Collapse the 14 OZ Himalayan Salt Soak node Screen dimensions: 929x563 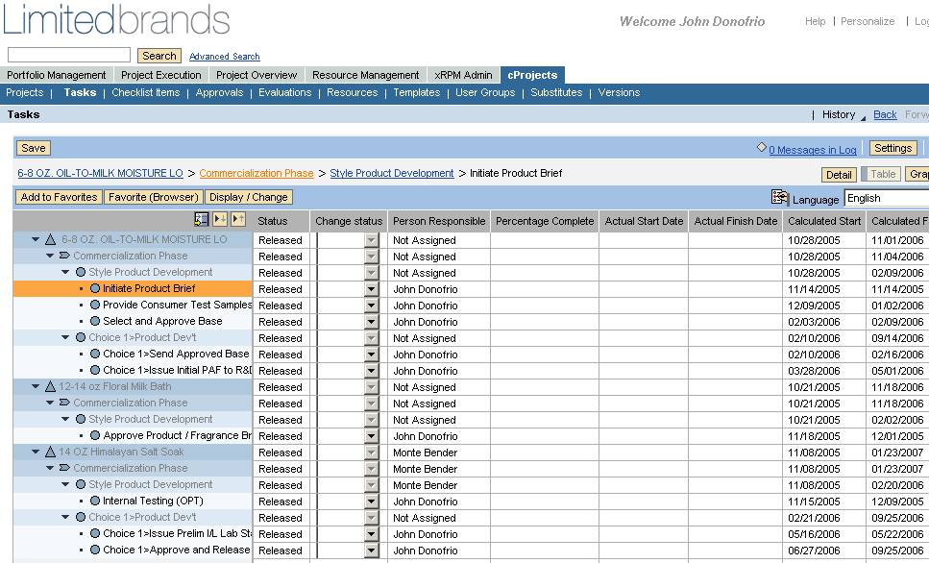tap(36, 452)
